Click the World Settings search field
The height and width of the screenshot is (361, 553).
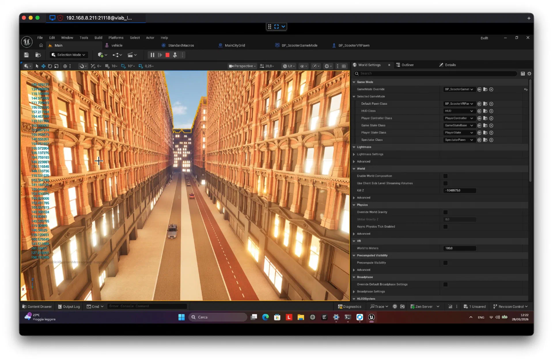(x=435, y=74)
